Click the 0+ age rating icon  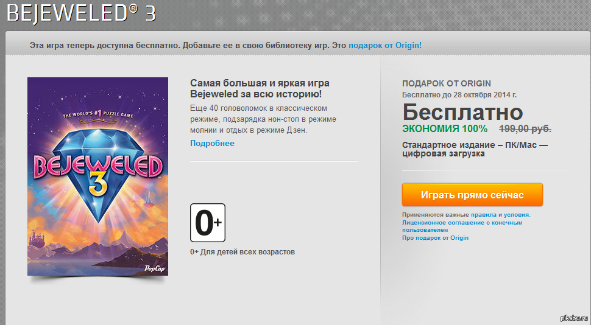coord(208,223)
